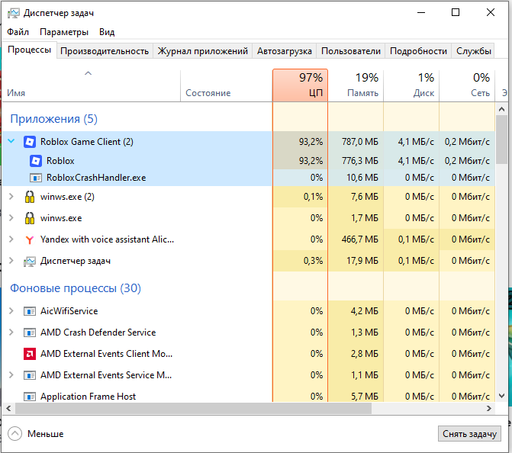This screenshot has height=453, width=512.
Task: Click the RobloxCrashHandler.exe icon
Action: click(x=36, y=178)
